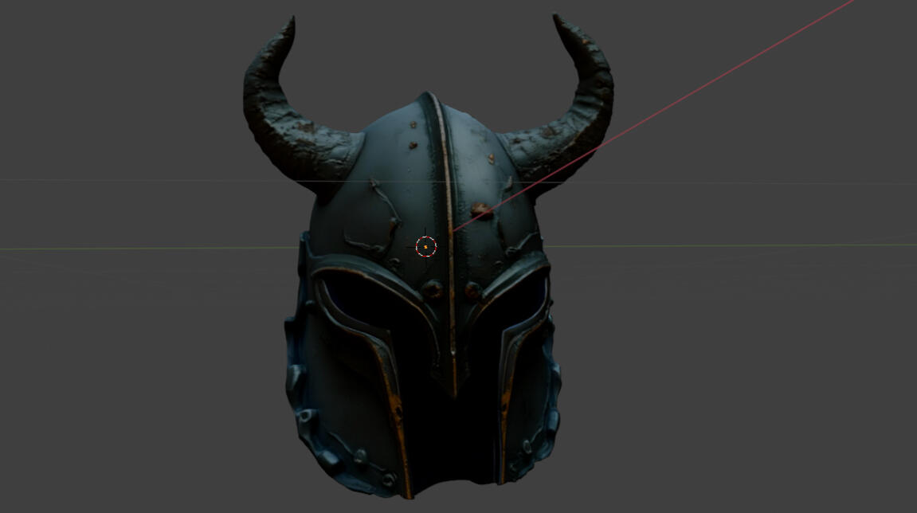Click the right rivet between the eyes
Image resolution: width=917 pixels, height=513 pixels.
click(x=473, y=290)
